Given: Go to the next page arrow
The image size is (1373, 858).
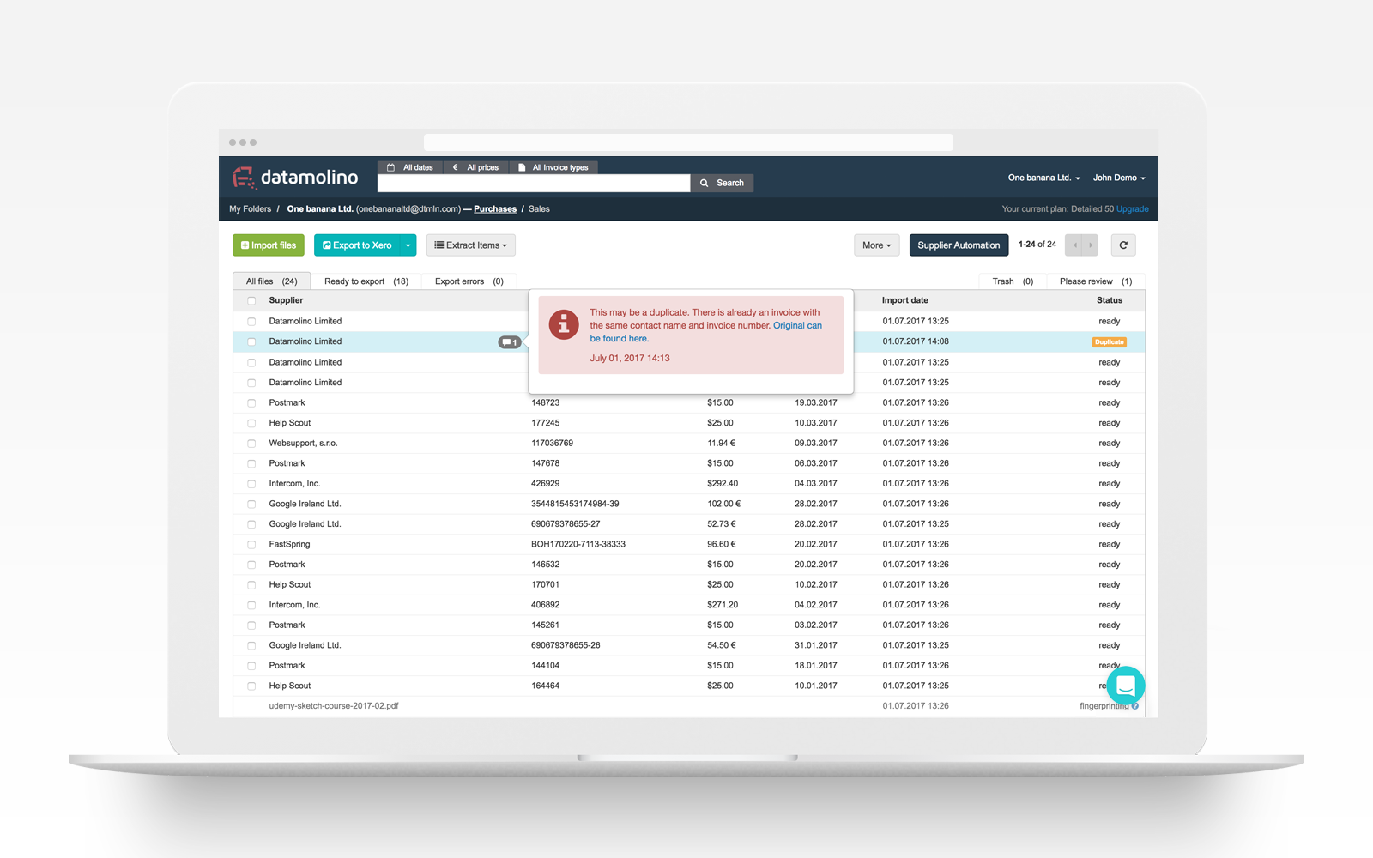Looking at the screenshot, I should (1091, 245).
